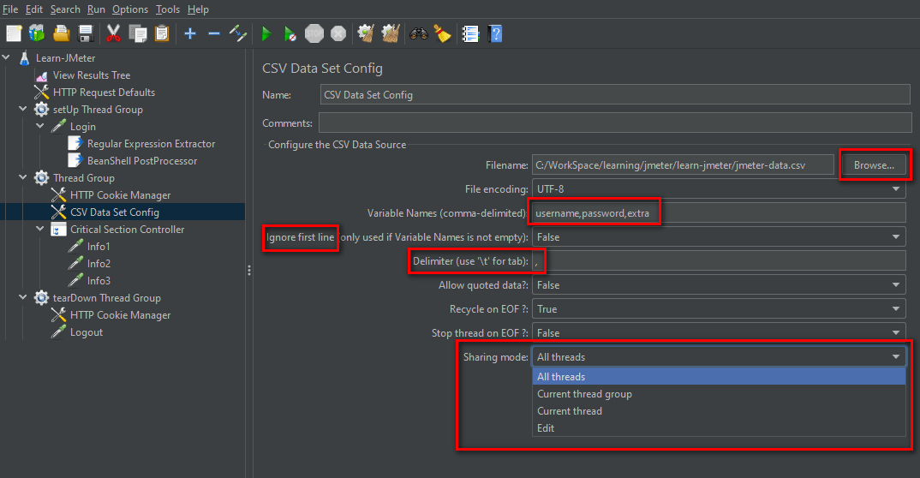
Task: Click the Copy icon in toolbar
Action: 138,33
